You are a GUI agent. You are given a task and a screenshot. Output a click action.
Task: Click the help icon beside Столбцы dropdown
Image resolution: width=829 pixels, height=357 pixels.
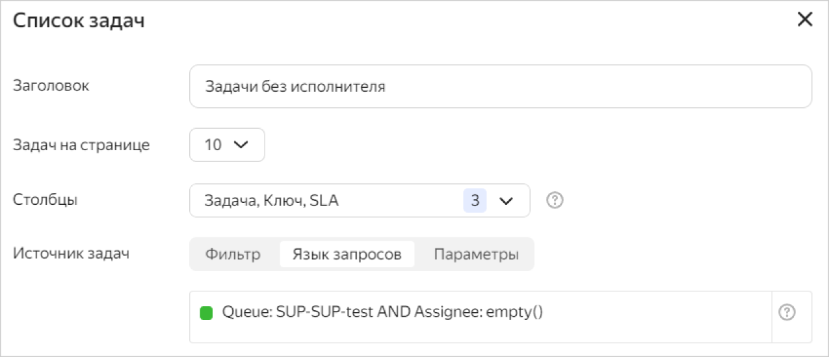(x=555, y=201)
